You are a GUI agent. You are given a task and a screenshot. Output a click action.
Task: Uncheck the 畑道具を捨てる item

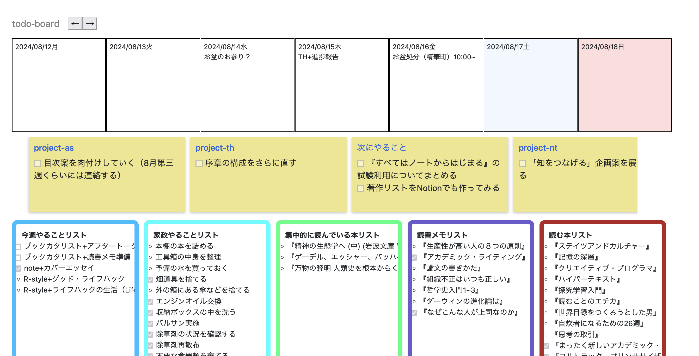click(x=151, y=279)
